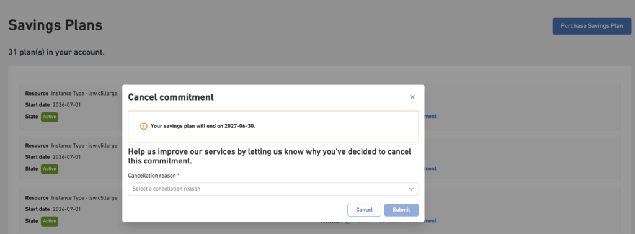635x234 pixels.
Task: Click the Active badge on second plan
Action: (x=50, y=169)
